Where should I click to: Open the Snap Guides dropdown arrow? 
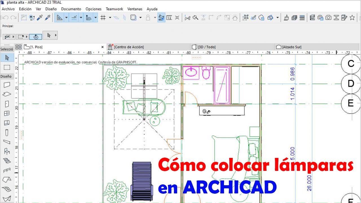[81, 17]
